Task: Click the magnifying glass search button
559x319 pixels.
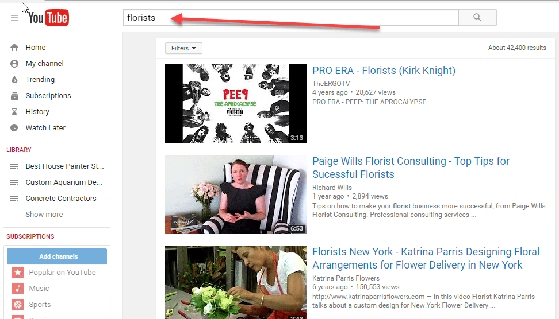Action: [477, 17]
